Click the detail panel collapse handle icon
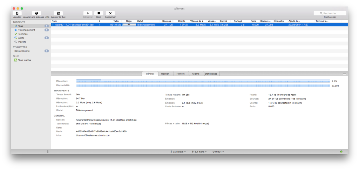 click(344, 74)
